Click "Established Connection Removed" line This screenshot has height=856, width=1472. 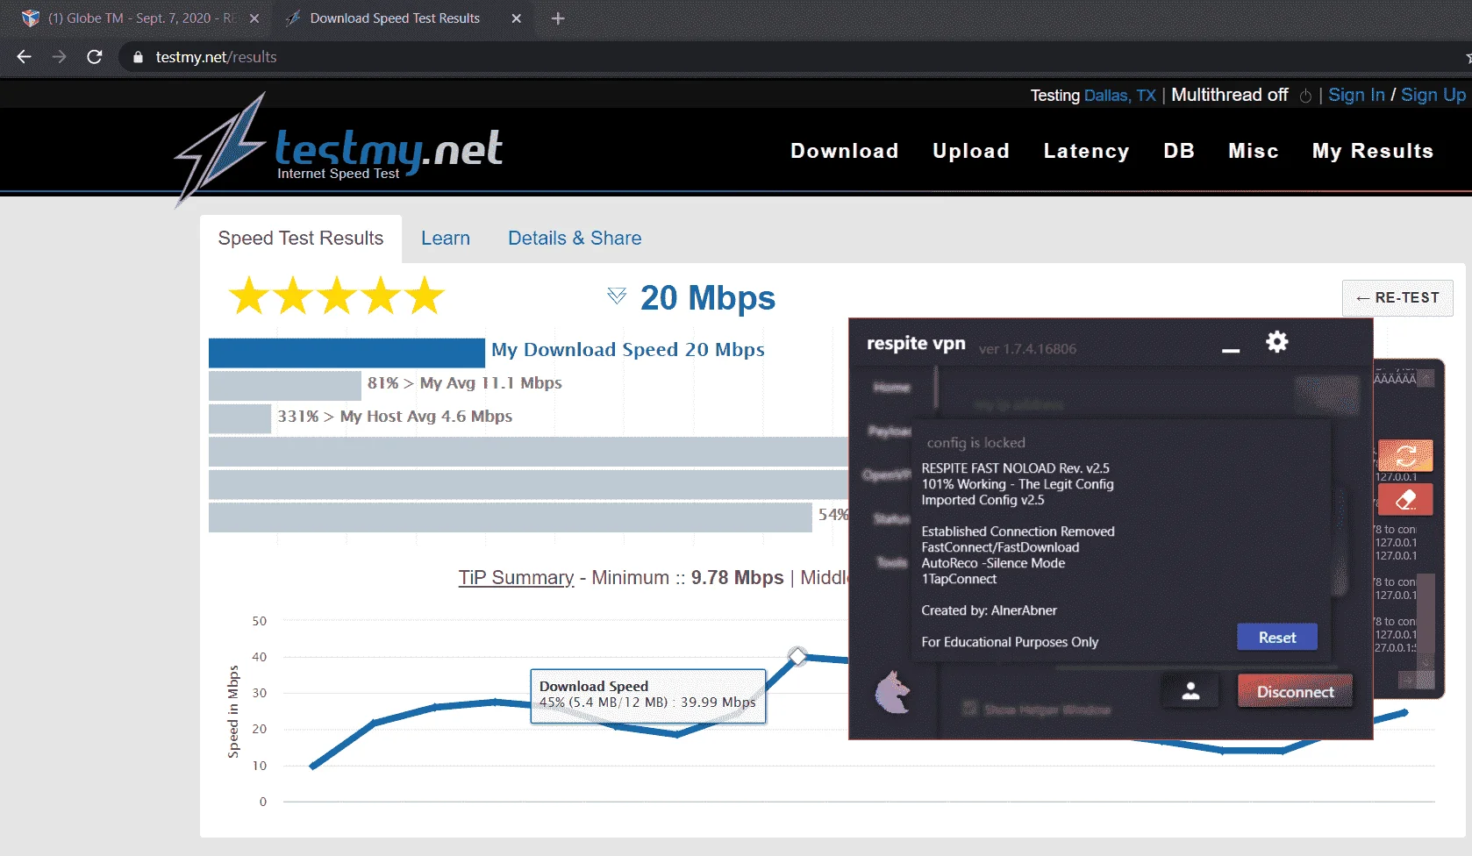1018,531
